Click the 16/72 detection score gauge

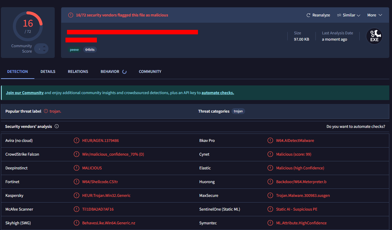tap(28, 26)
